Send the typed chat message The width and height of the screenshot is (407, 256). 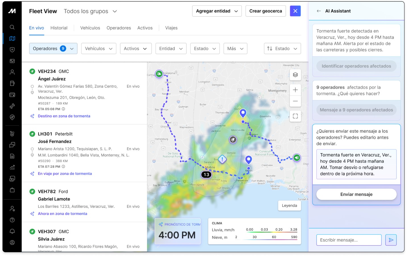(391, 240)
